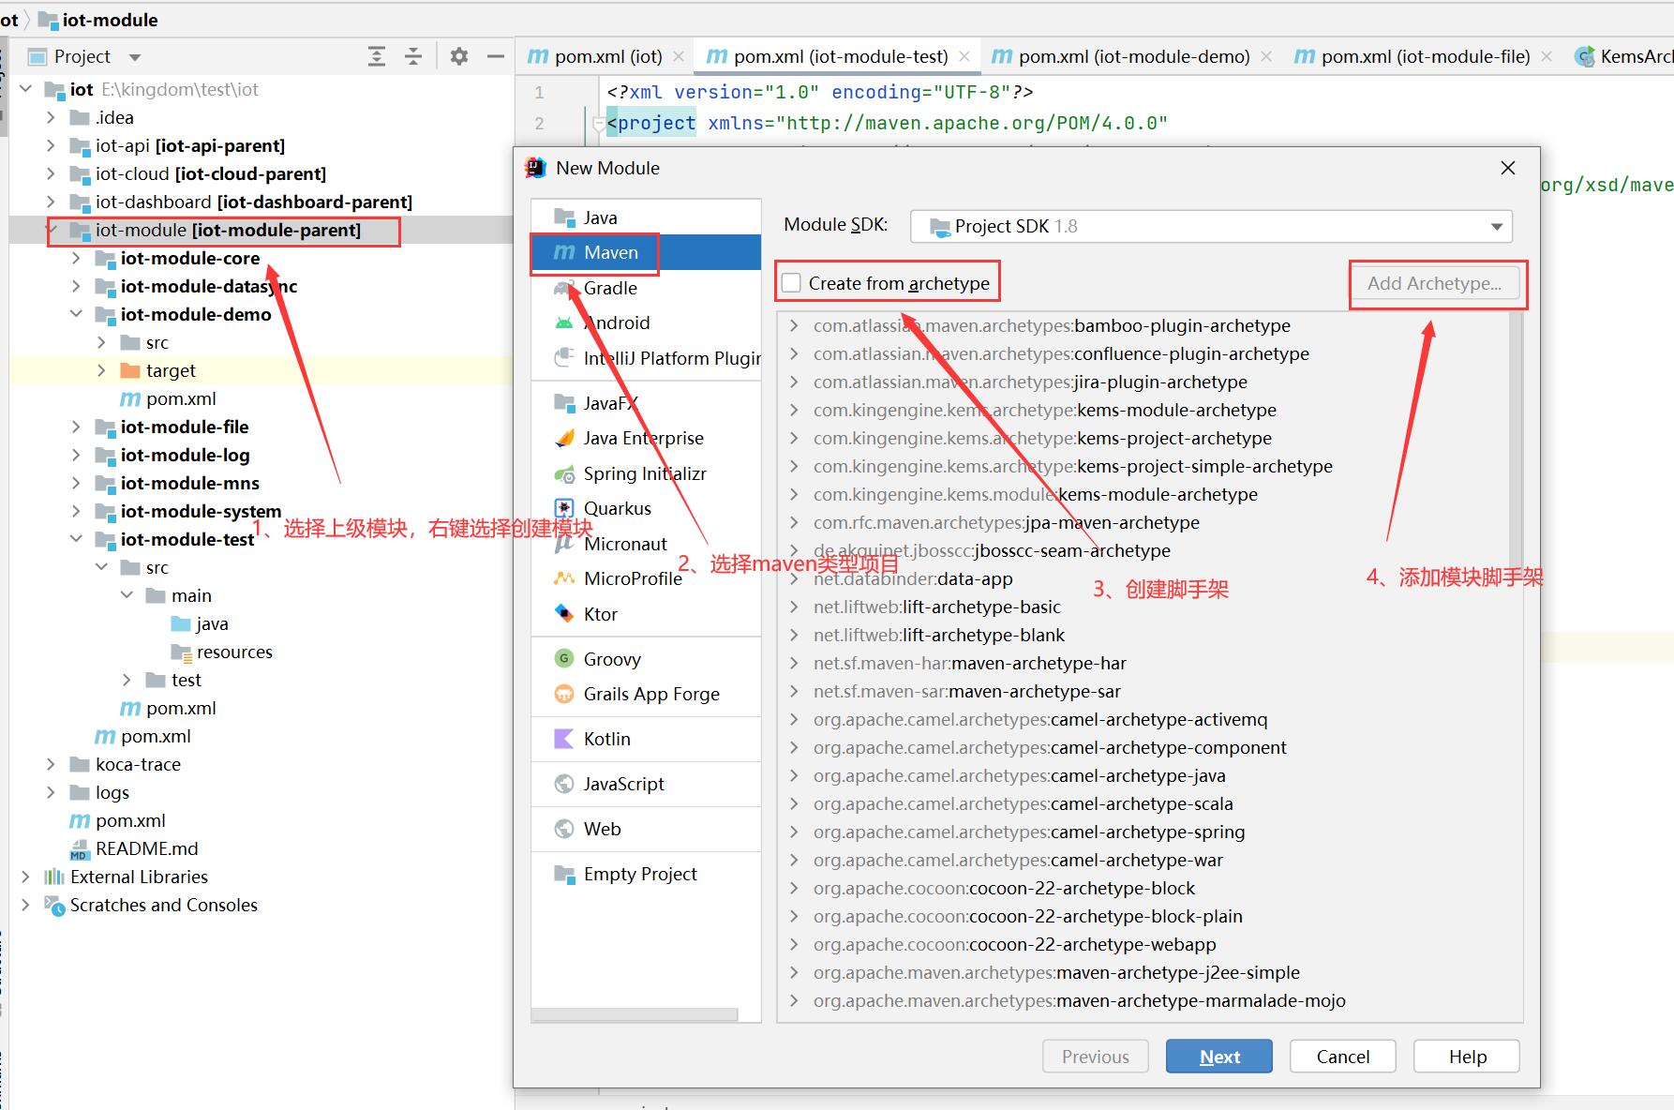Select resources folder under main
1674x1110 pixels.
tap(234, 652)
